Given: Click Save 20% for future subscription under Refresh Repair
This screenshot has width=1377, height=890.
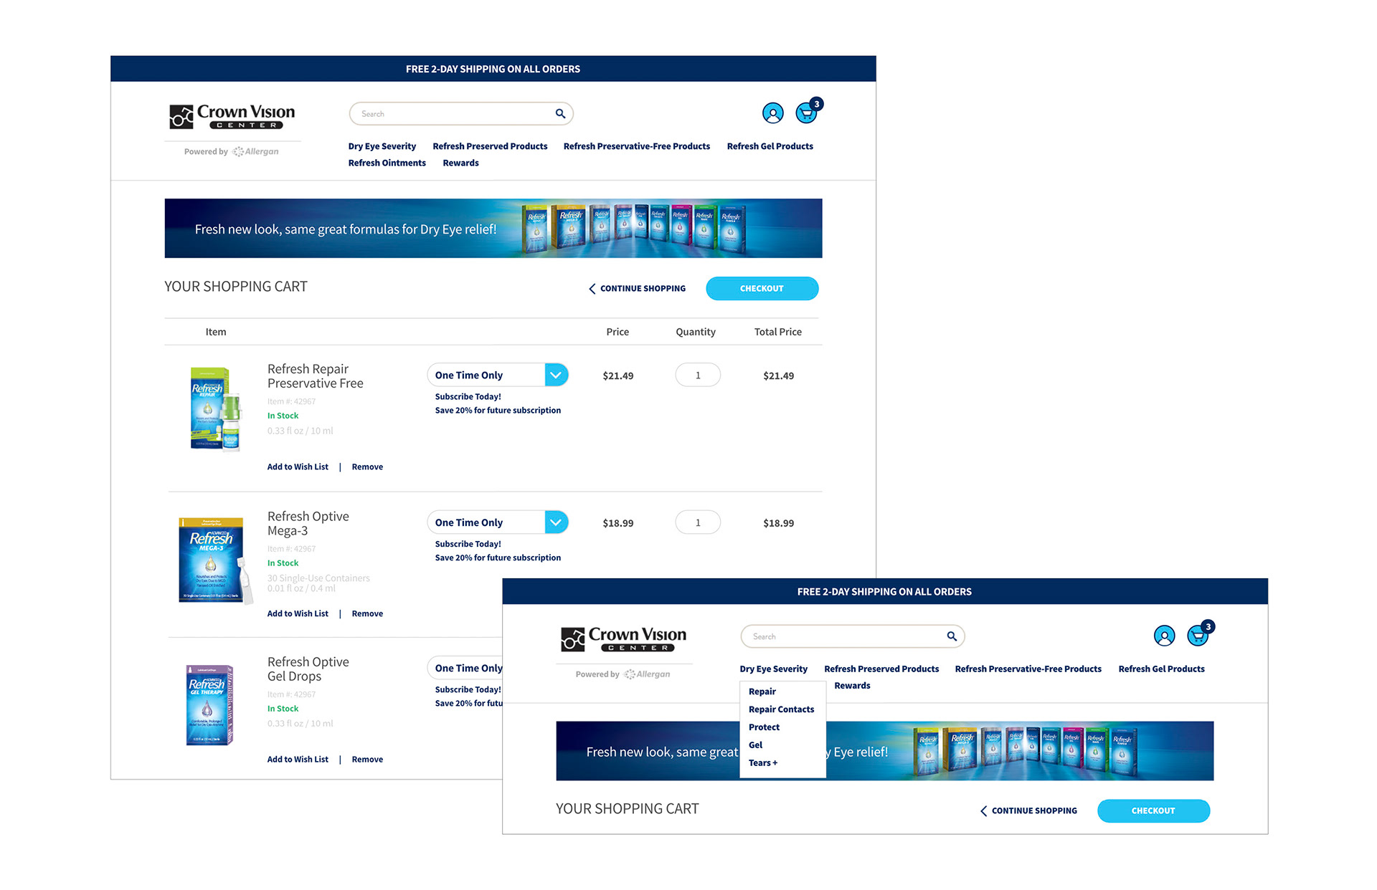Looking at the screenshot, I should (498, 411).
